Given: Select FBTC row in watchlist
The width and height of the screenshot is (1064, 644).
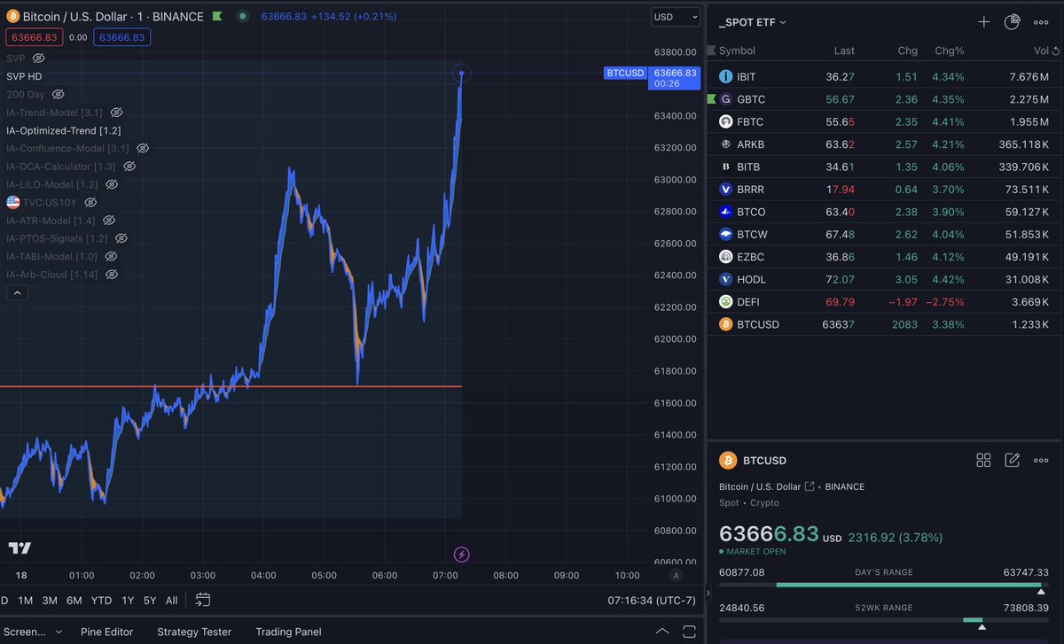Looking at the screenshot, I should click(884, 121).
